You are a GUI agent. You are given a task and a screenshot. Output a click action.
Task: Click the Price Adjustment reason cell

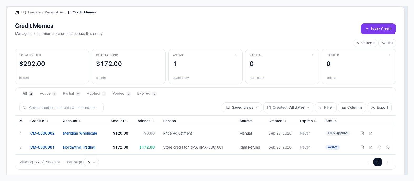click(178, 133)
